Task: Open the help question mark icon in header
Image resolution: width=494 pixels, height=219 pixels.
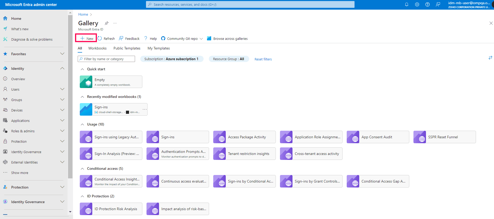Action: pyautogui.click(x=428, y=4)
